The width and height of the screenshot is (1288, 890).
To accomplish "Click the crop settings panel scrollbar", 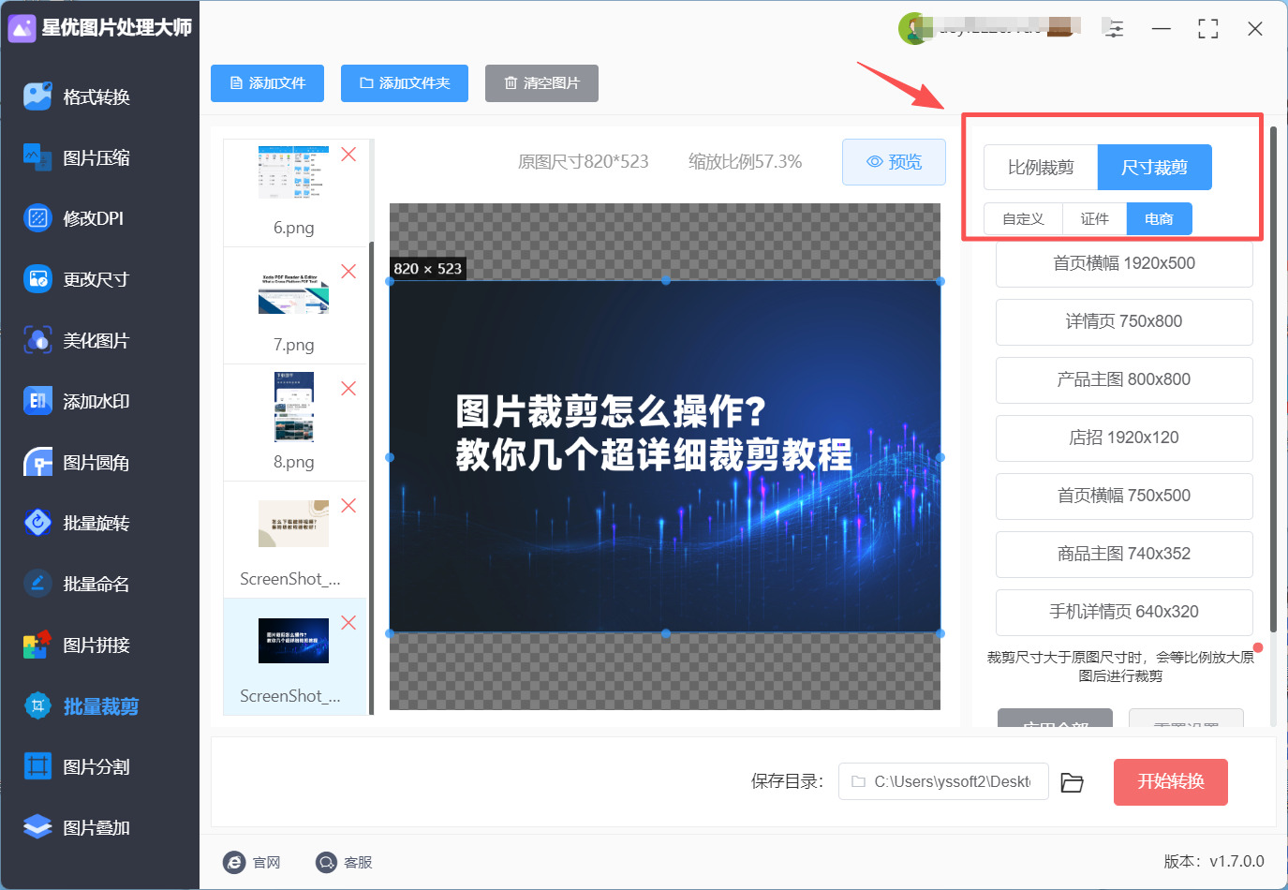I will pyautogui.click(x=1273, y=379).
